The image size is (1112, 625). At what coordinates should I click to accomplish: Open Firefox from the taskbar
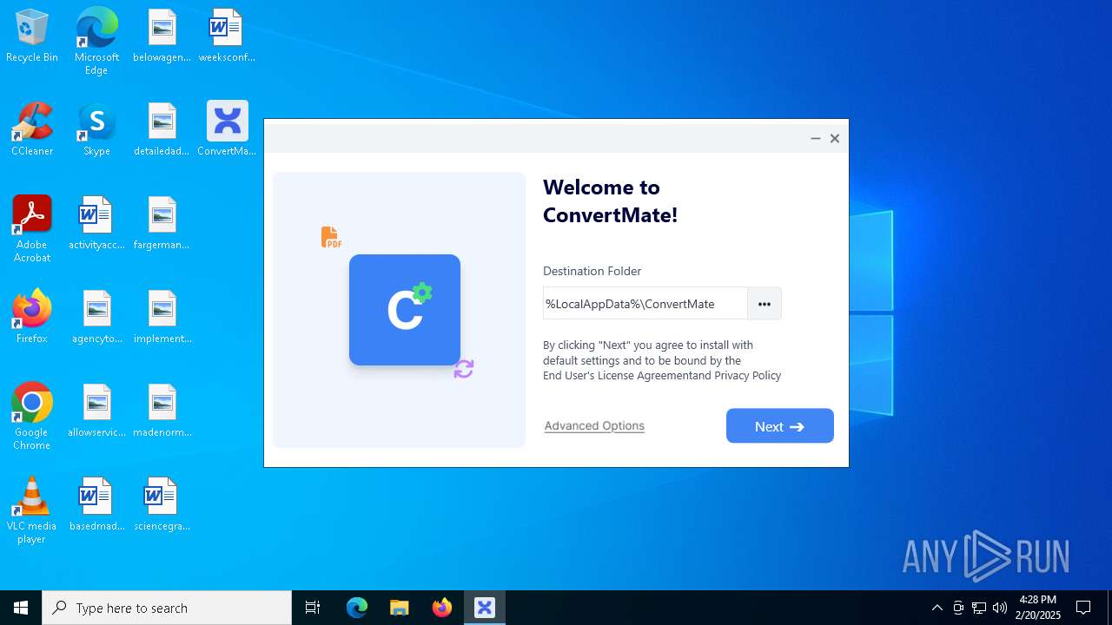[x=442, y=608]
